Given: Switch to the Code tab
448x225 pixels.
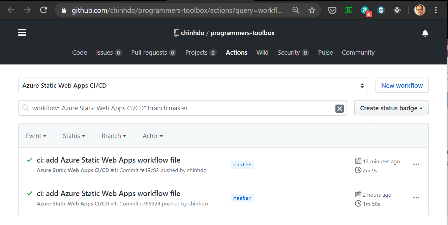Looking at the screenshot, I should click(80, 52).
